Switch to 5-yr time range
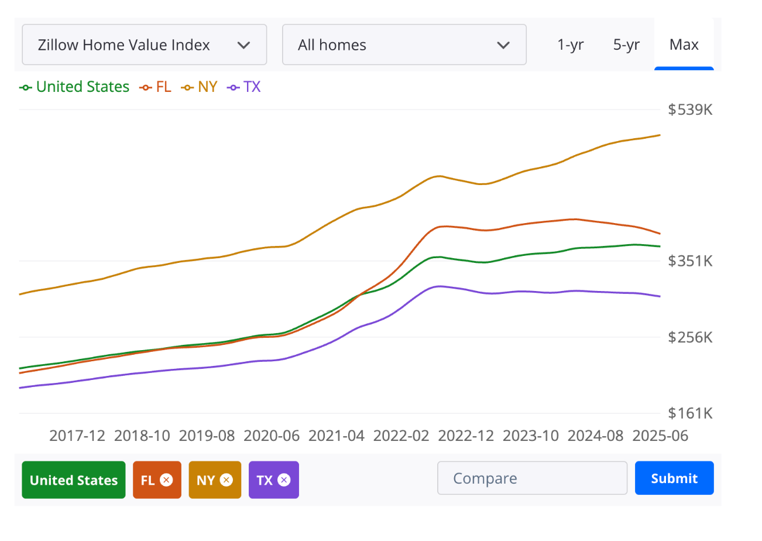This screenshot has height=541, width=762. point(626,44)
